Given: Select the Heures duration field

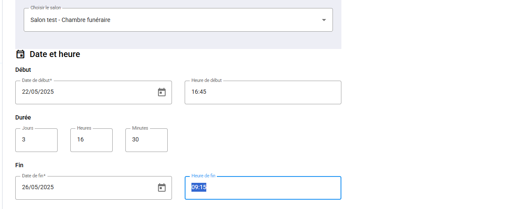Looking at the screenshot, I should point(91,140).
